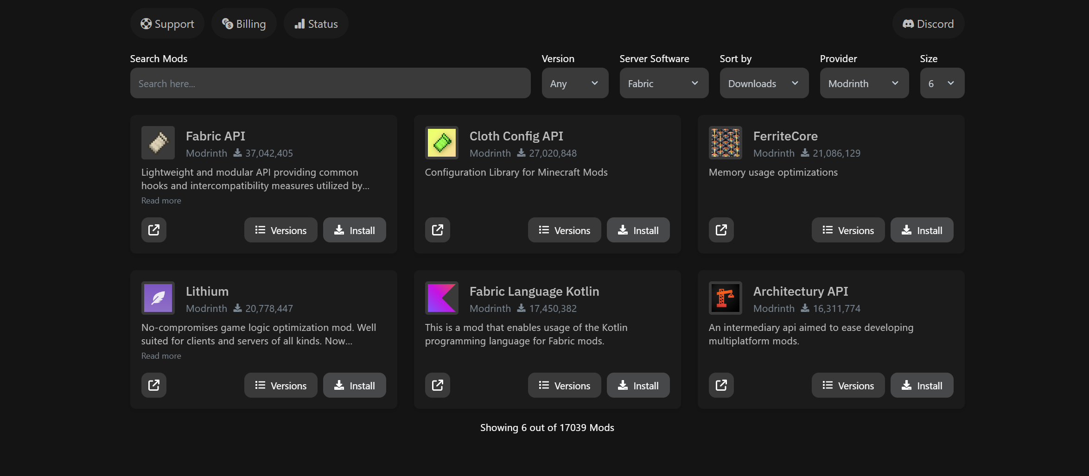Screen dimensions: 1089x476
Task: Open the Size dropdown showing 6
Action: [x=943, y=83]
